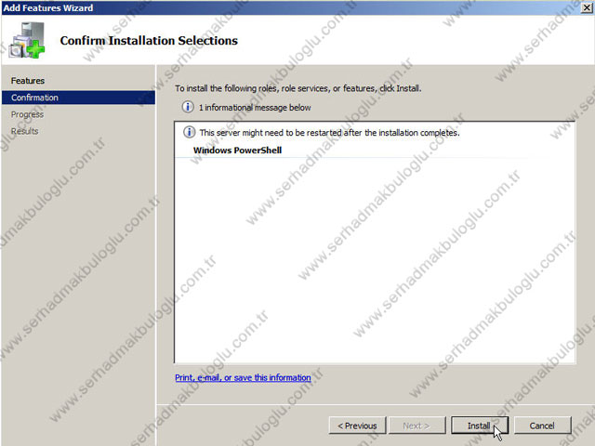This screenshot has height=446, width=595.
Task: Click info icon beside server restart message
Action: tap(189, 132)
